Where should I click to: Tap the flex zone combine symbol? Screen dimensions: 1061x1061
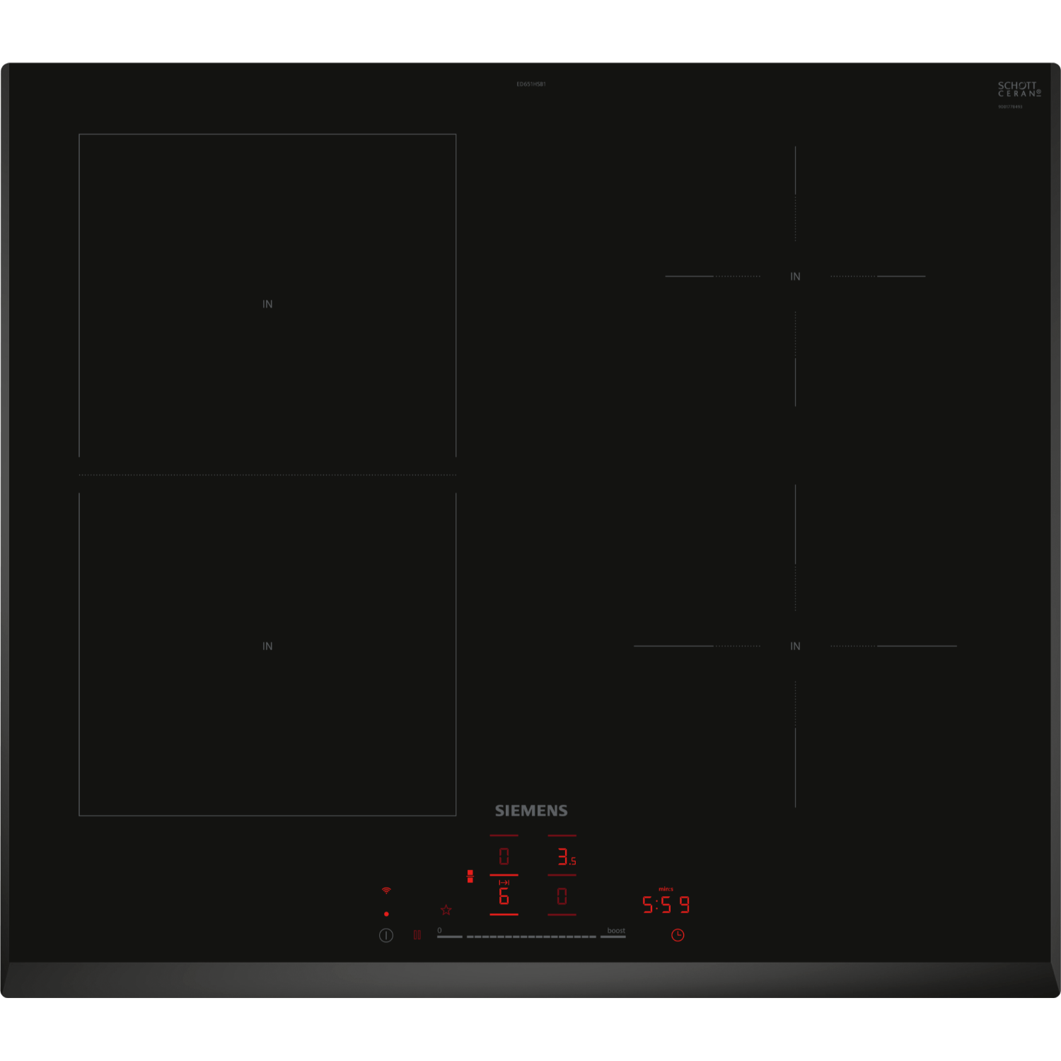[470, 876]
